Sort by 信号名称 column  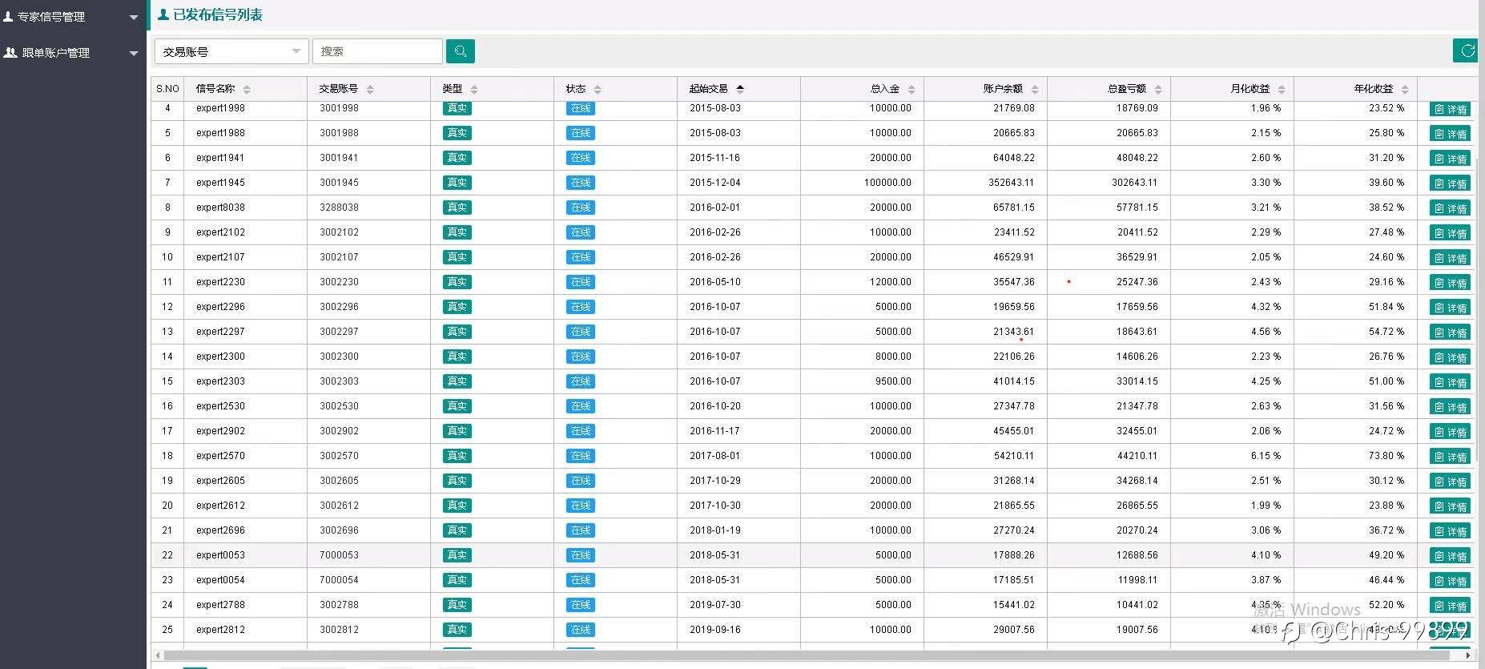[x=223, y=89]
